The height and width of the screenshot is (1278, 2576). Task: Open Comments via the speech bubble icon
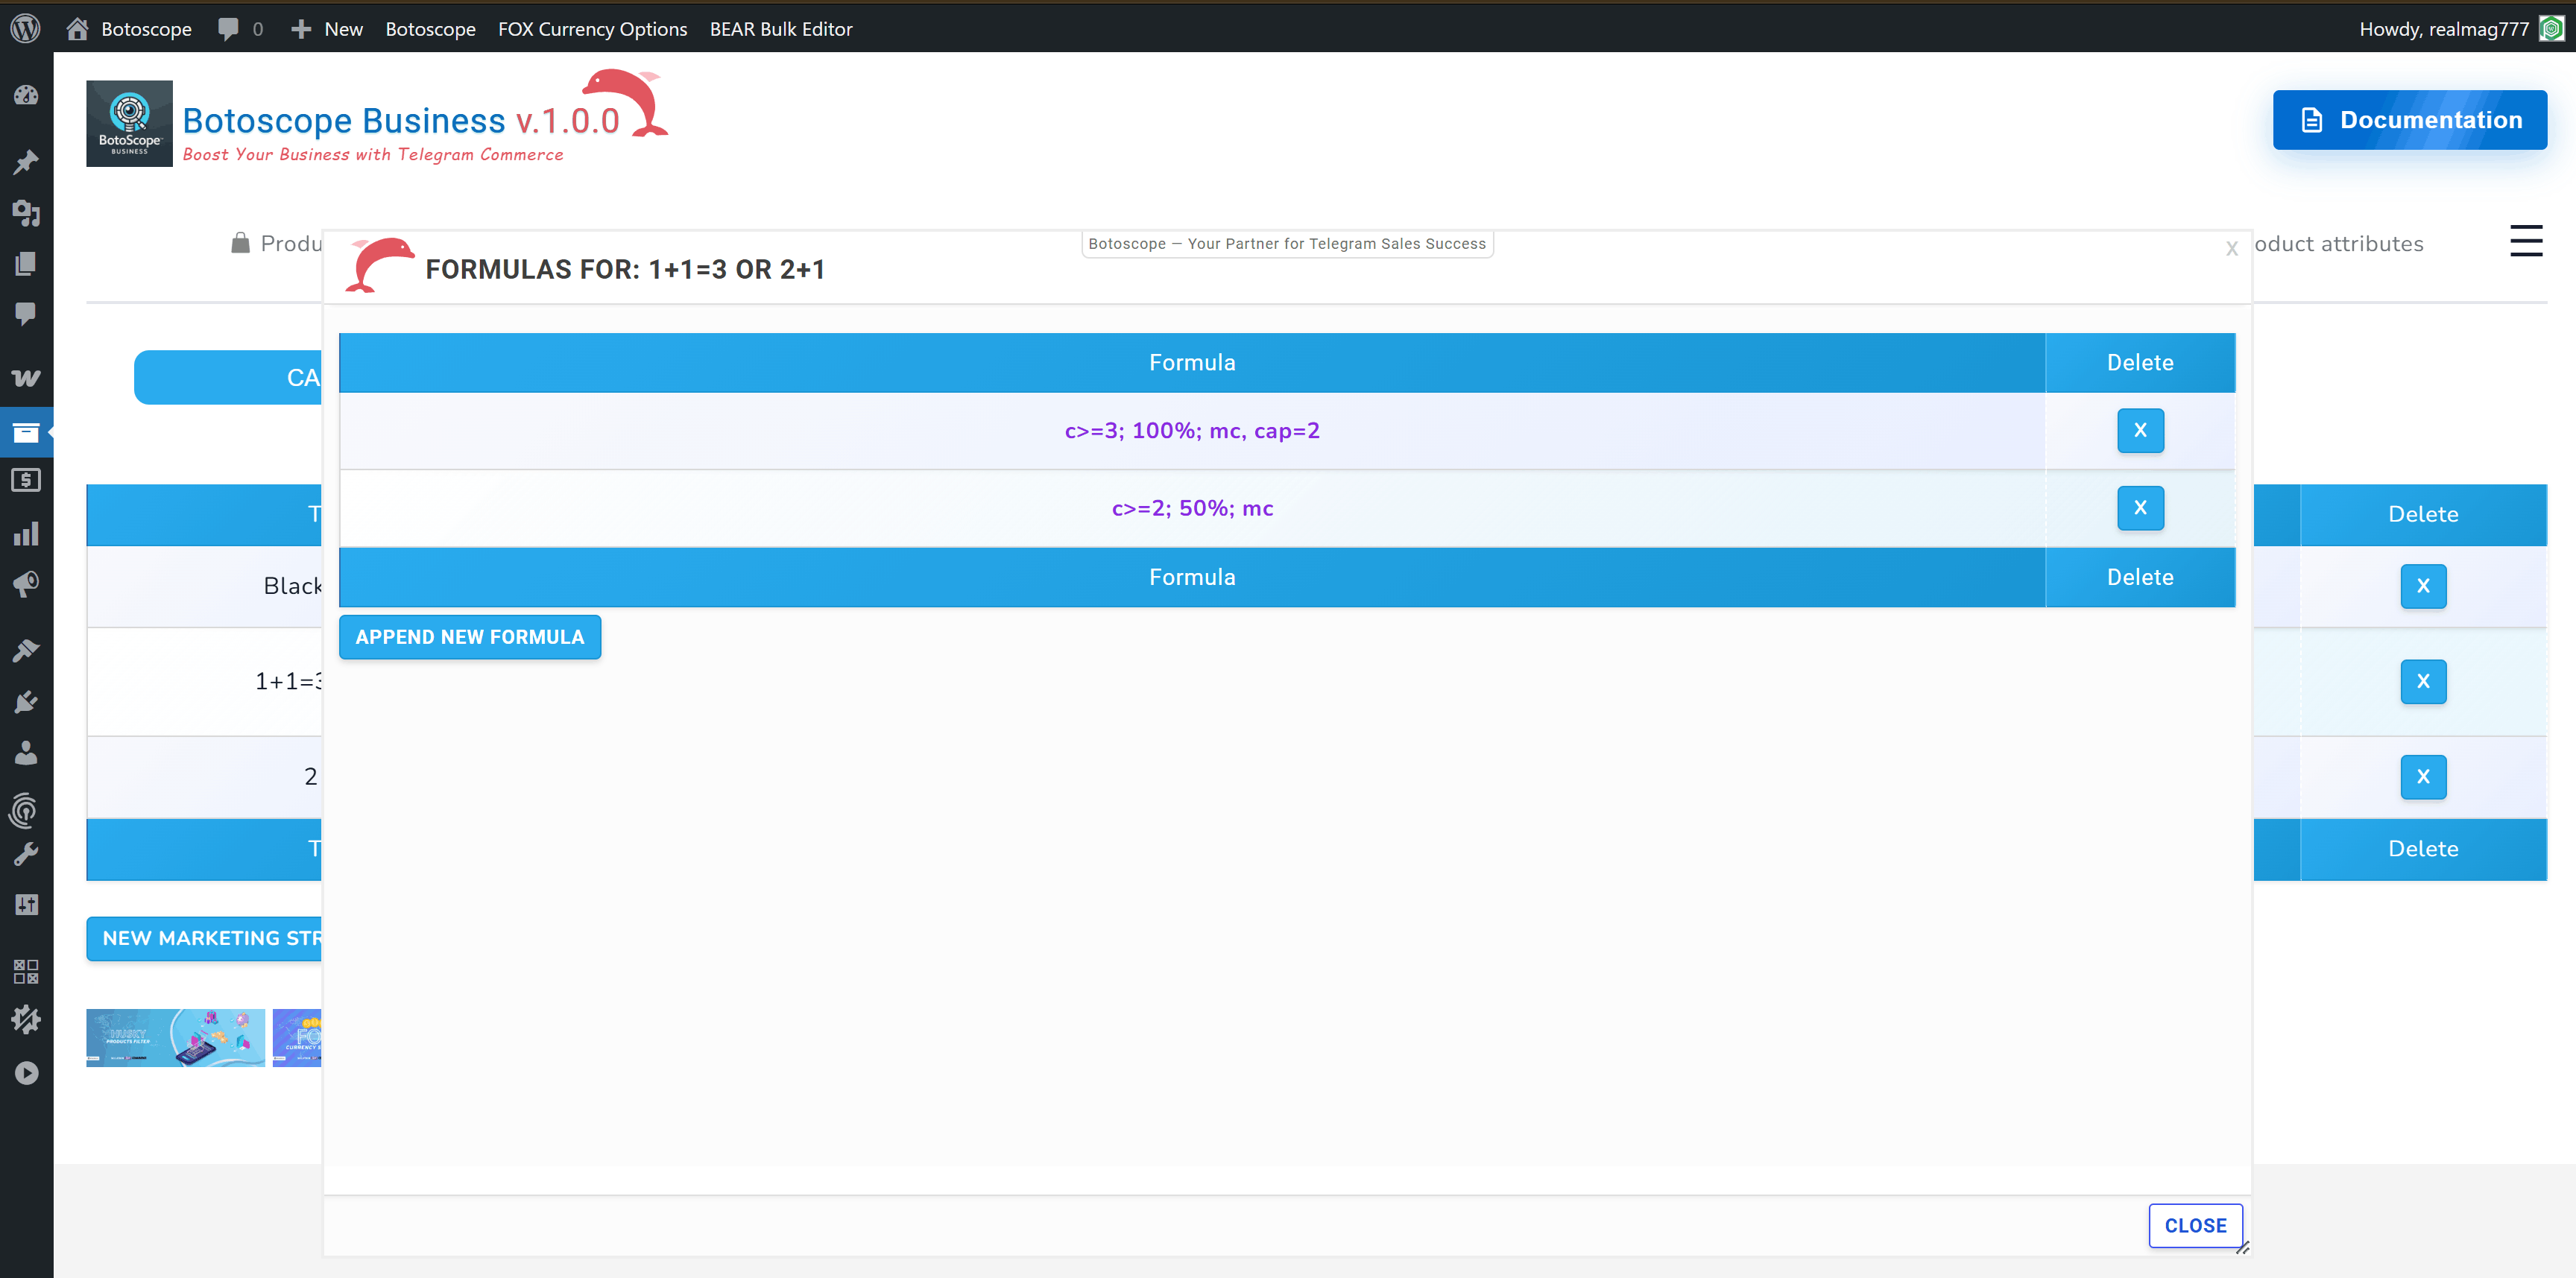[x=27, y=314]
